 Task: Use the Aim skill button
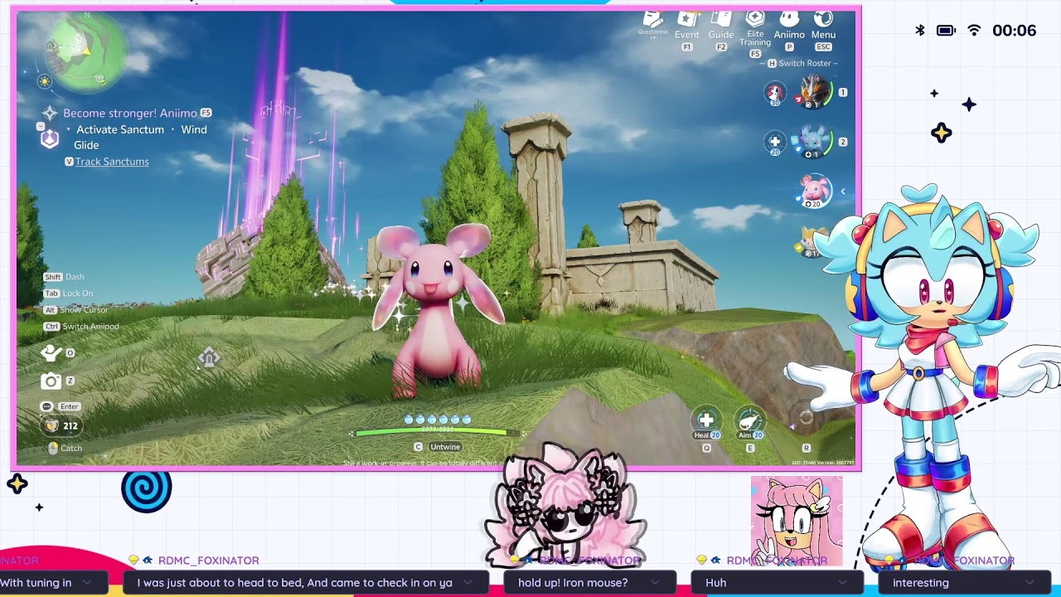pos(750,420)
